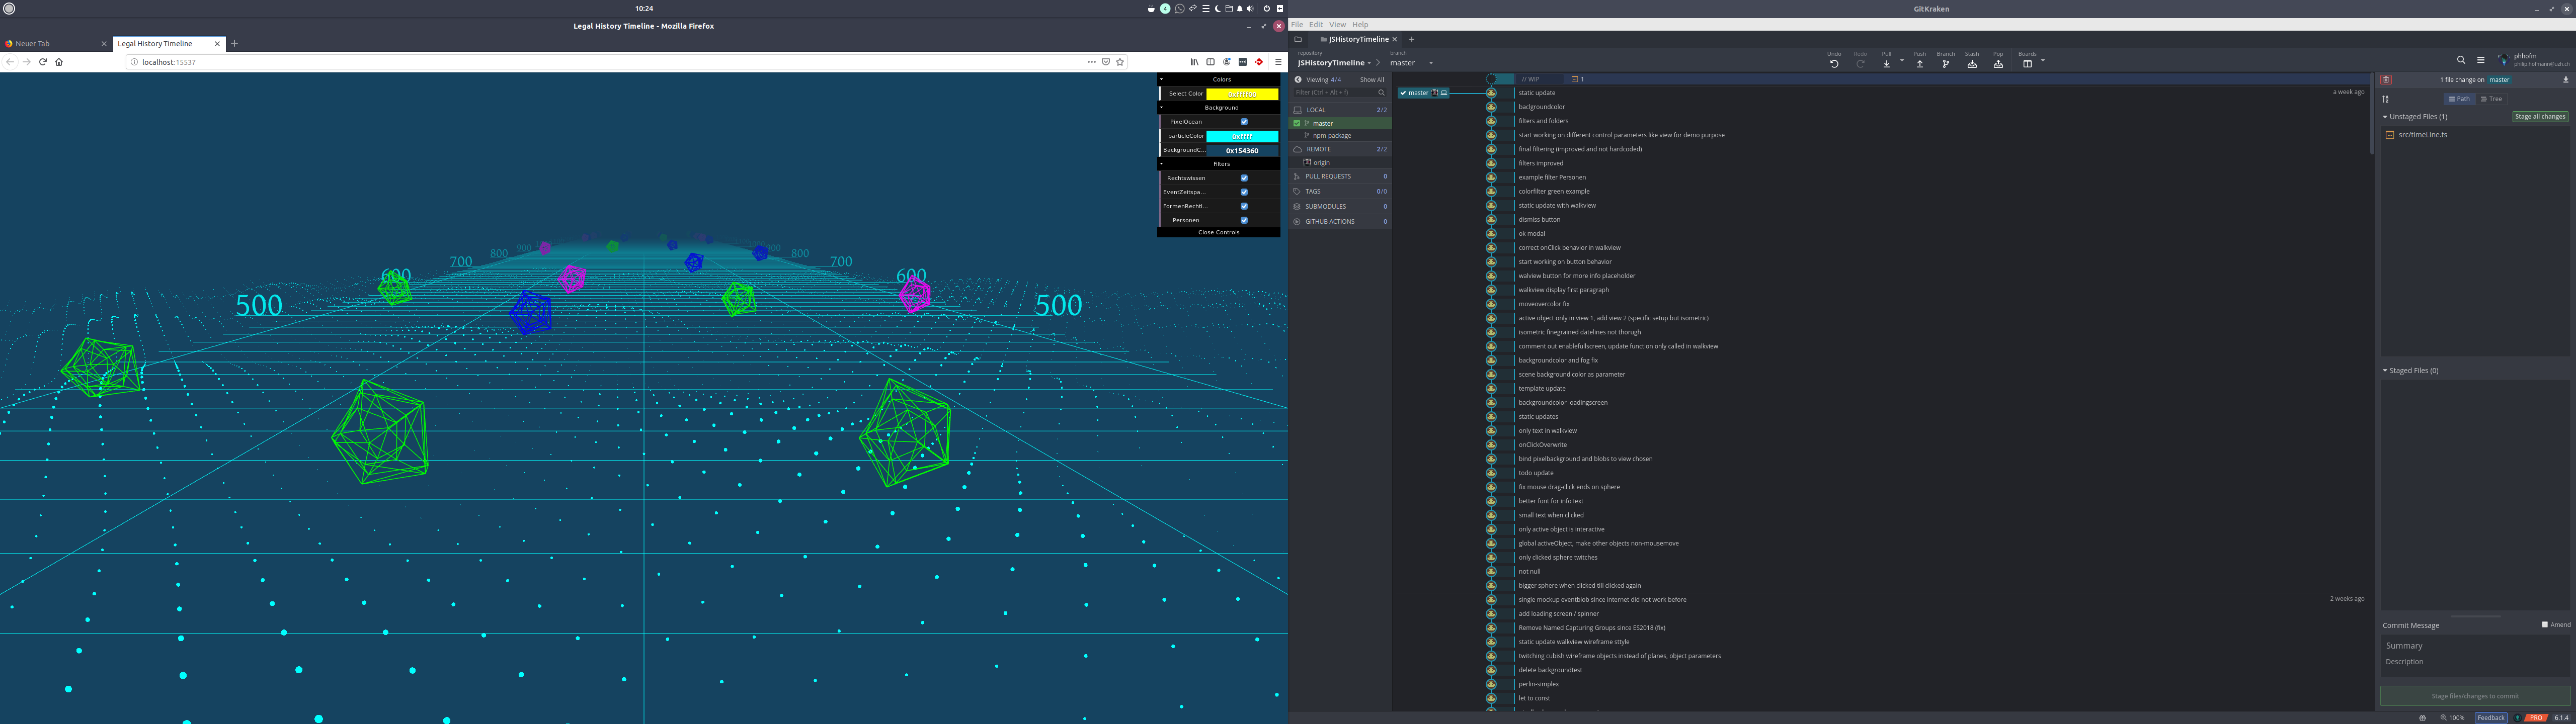
Task: Click the zoom 100% indicator in status bar
Action: [2452, 718]
